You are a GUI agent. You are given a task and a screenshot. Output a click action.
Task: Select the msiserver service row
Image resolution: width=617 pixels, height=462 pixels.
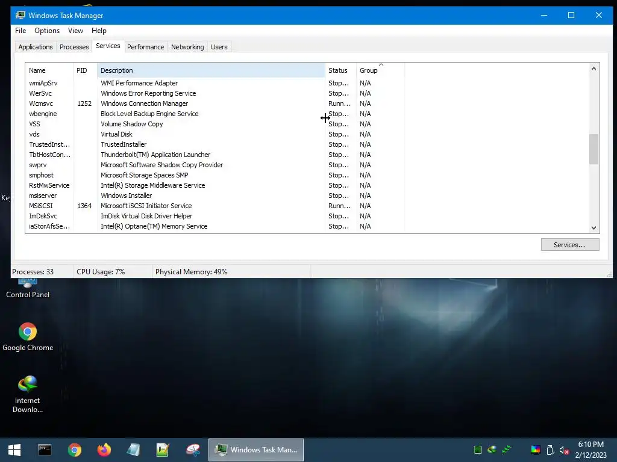click(x=215, y=196)
